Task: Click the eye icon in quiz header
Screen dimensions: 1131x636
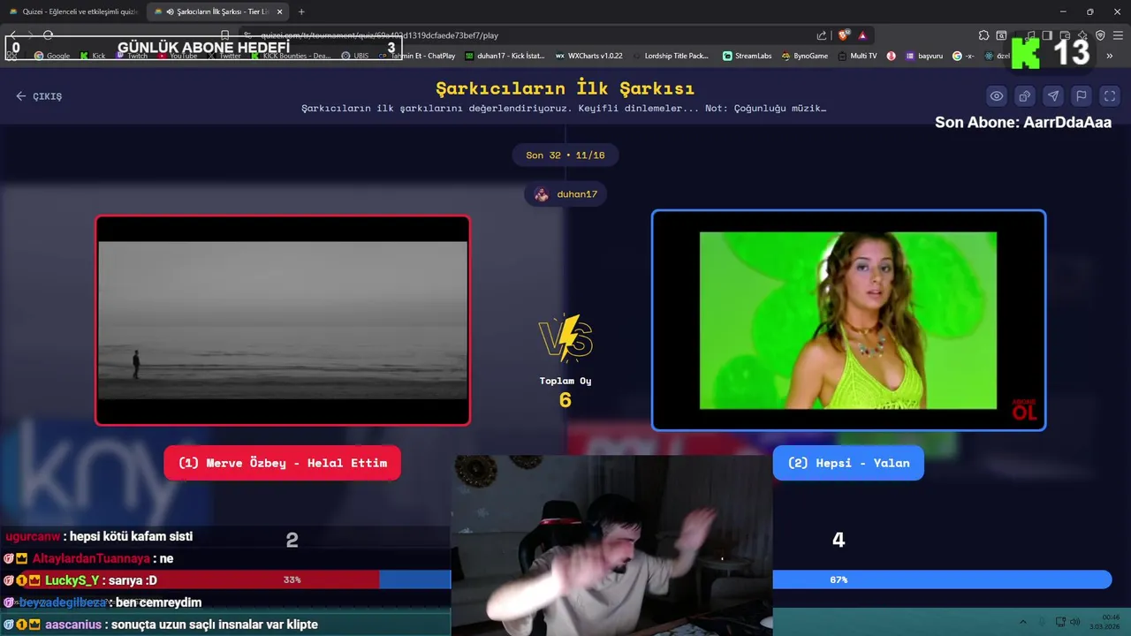Action: (997, 96)
